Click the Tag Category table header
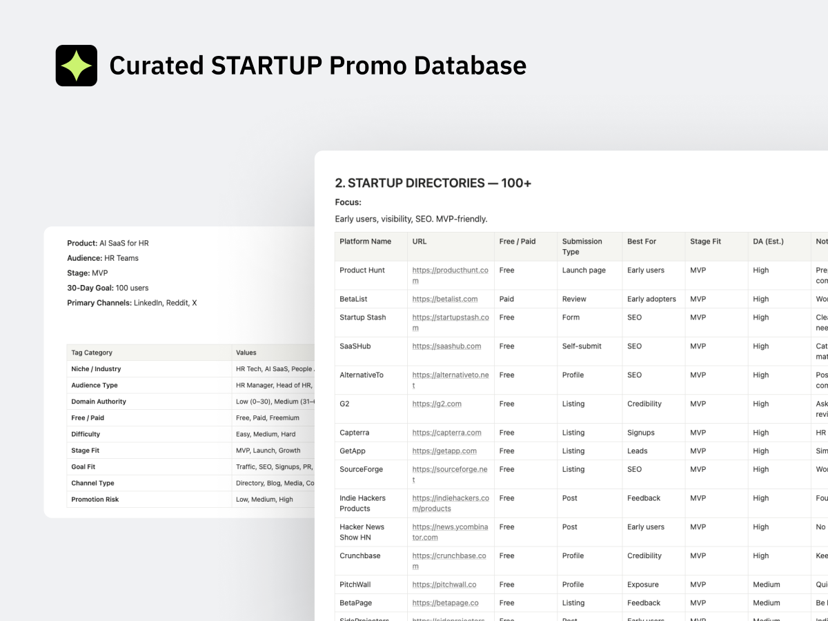The image size is (828, 621). pos(92,353)
